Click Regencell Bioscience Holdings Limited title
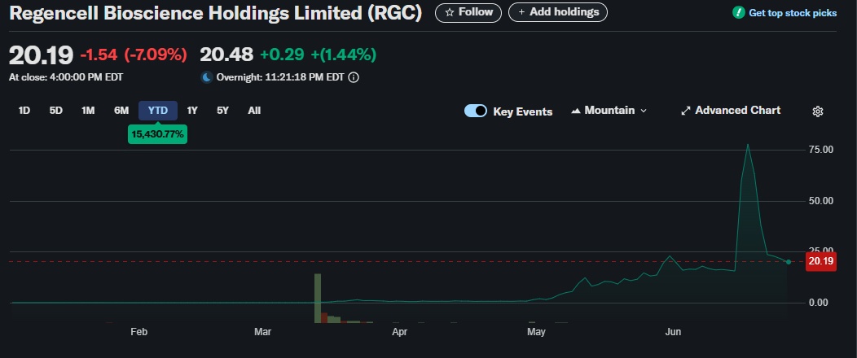857x358 pixels. 215,13
